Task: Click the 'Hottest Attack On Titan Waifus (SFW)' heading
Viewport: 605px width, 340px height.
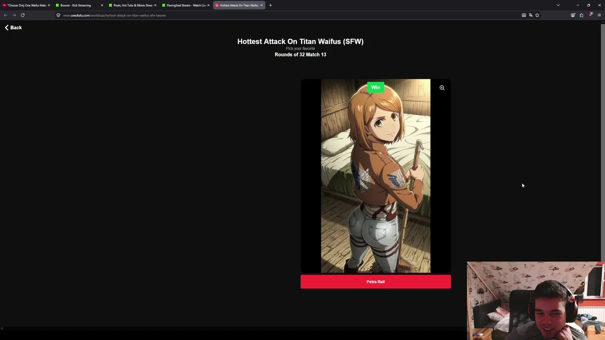Action: (301, 42)
